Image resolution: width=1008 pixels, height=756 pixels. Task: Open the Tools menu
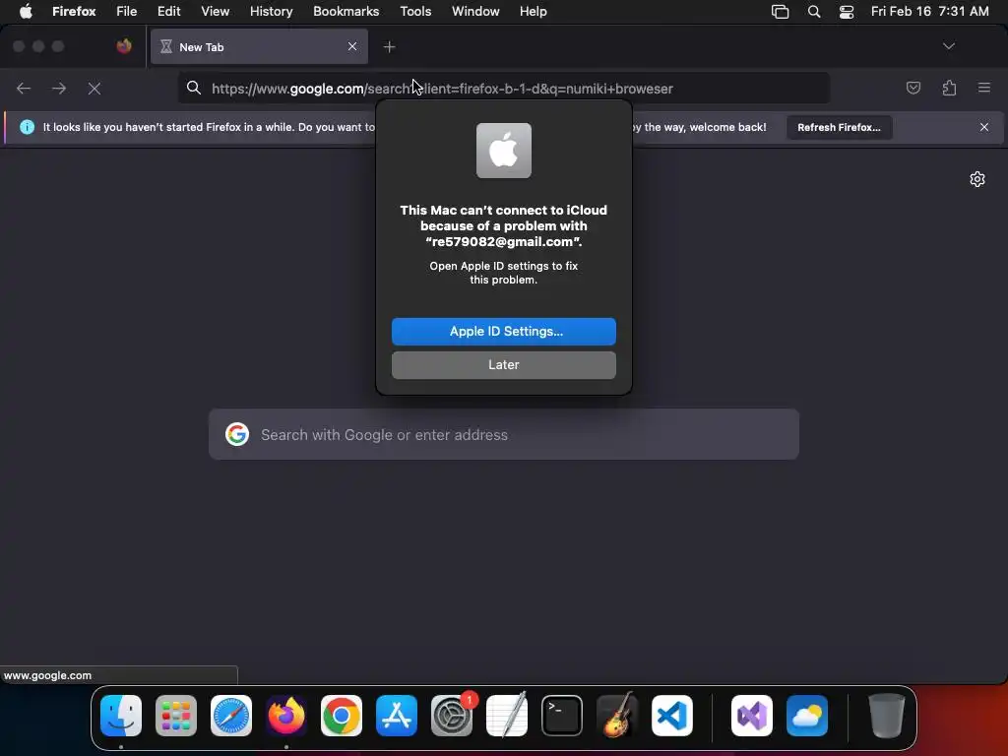[415, 11]
